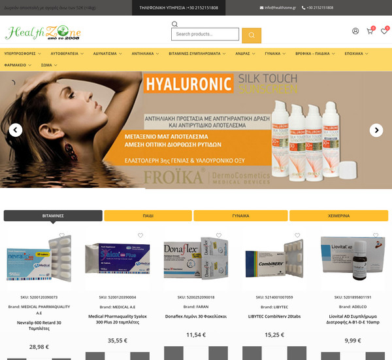Image resolution: width=392 pixels, height=360 pixels.
Task: Go to next slide with right arrow
Action: point(376,130)
